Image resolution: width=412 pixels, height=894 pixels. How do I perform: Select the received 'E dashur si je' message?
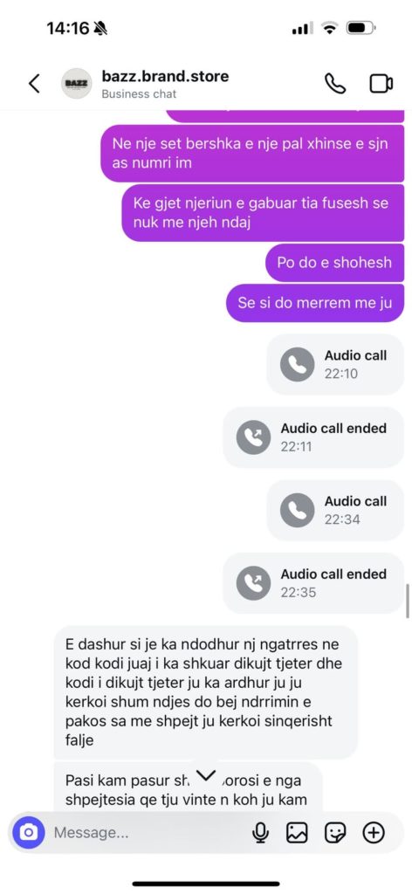pos(206,692)
